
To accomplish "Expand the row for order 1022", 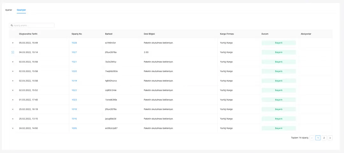I will 13,90.
